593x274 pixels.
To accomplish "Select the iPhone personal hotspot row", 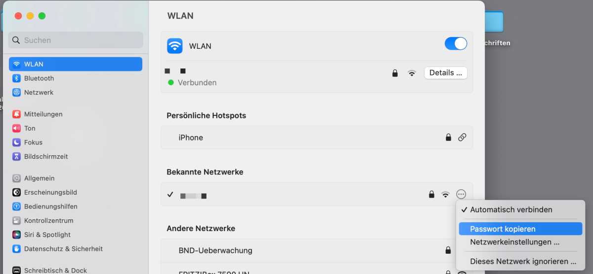I will click(317, 137).
